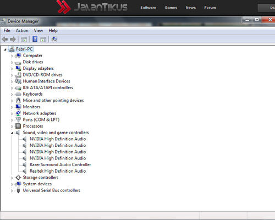Open the Forum link in JalanTikus header
Screen dimensions: 275x220
tap(210, 8)
